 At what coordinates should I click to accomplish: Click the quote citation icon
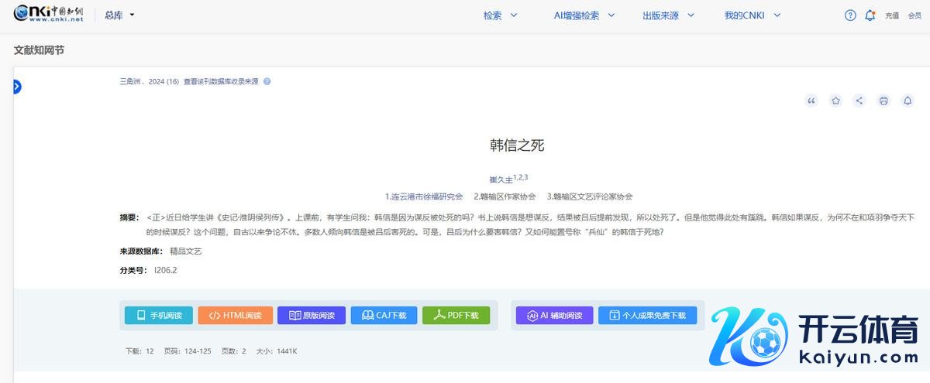(x=811, y=101)
